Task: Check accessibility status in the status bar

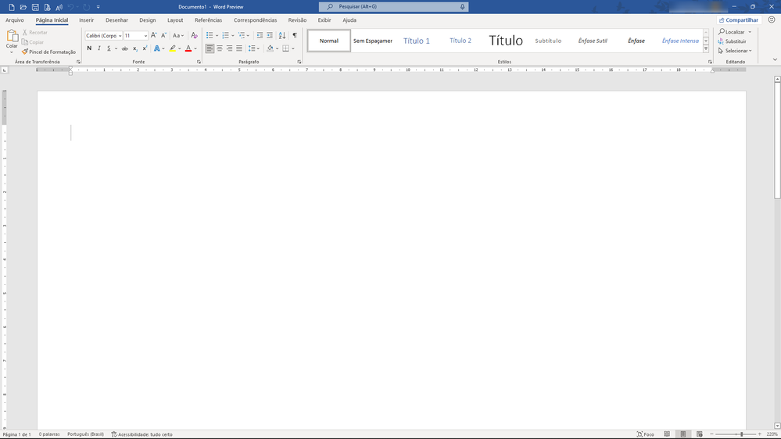Action: pos(142,434)
